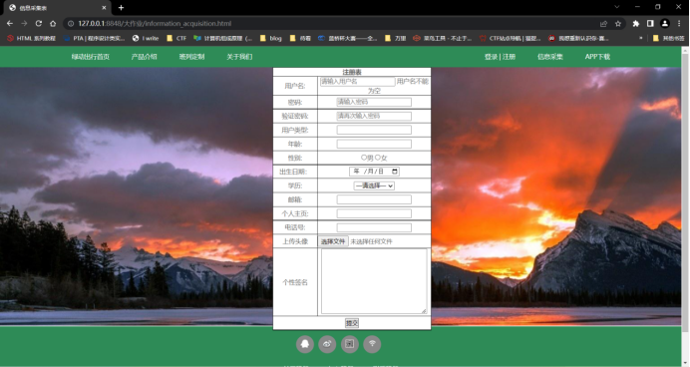Screen dimensions: 690x367
Task: Click the 出生日期 date field
Action: (374, 172)
